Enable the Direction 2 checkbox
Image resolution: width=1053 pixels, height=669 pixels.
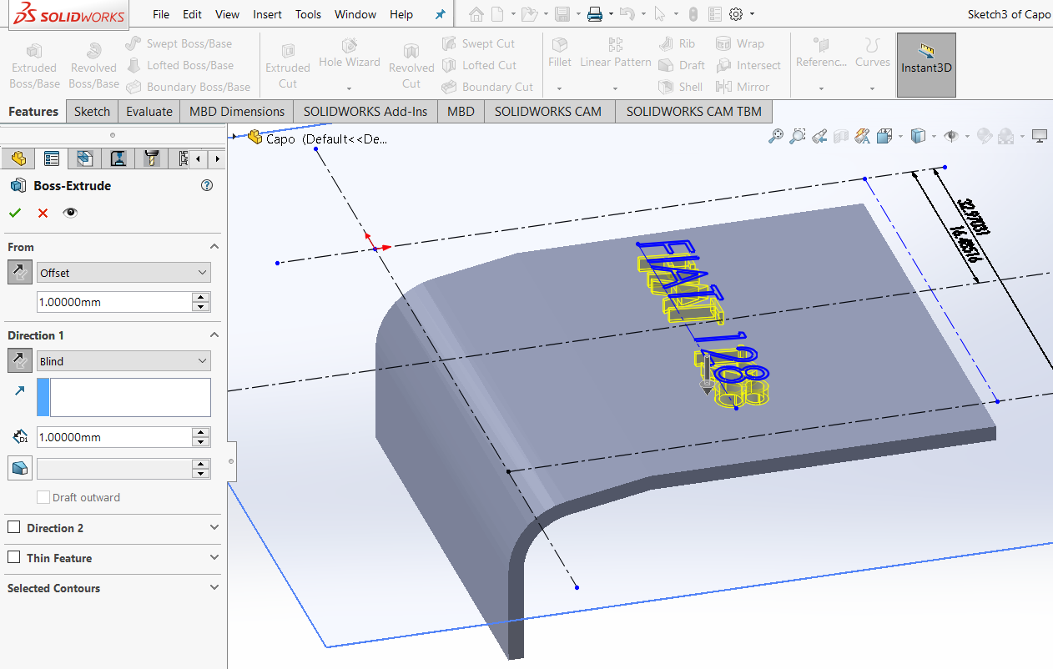coord(13,527)
